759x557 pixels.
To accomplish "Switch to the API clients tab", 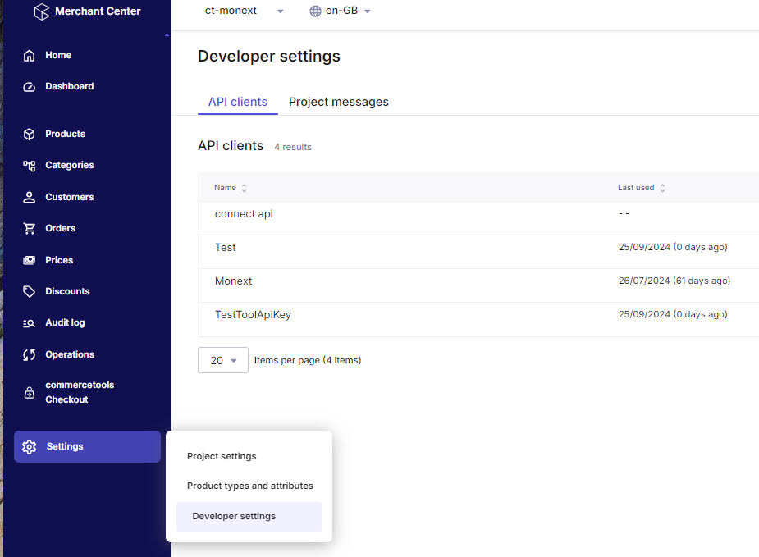I will [x=238, y=102].
